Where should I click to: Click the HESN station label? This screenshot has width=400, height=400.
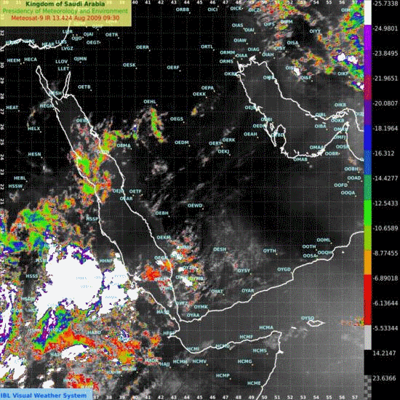[x=34, y=154]
